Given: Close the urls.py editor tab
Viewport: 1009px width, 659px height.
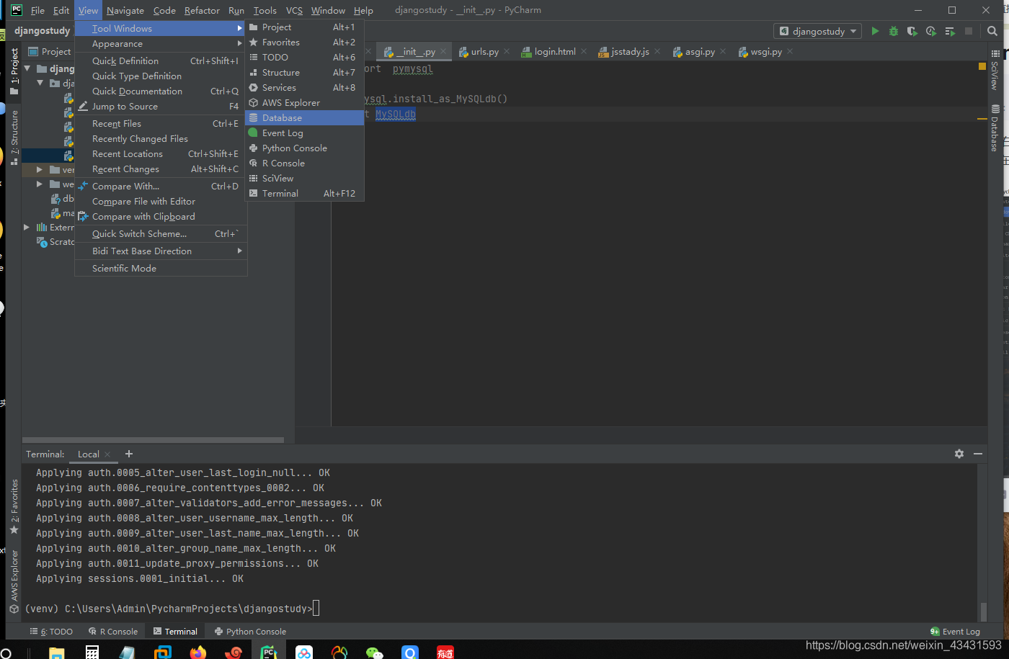Looking at the screenshot, I should tap(507, 51).
